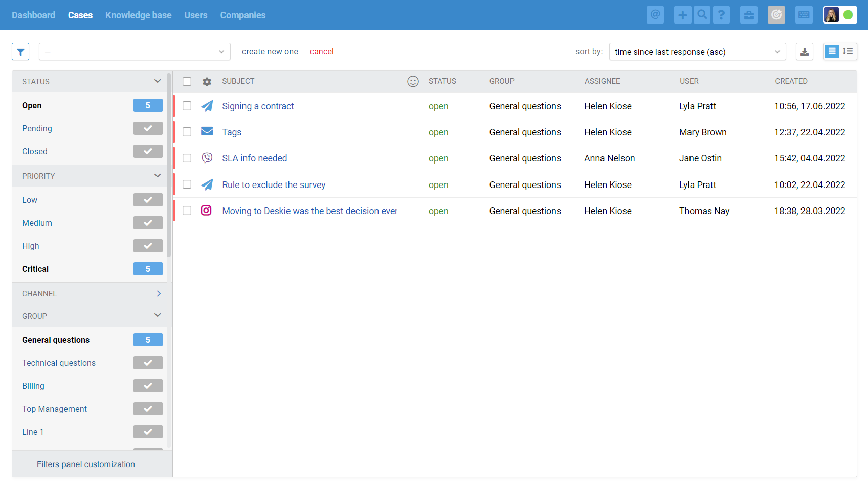This screenshot has width=868, height=488.
Task: Check the Tags row checkbox
Action: point(187,132)
